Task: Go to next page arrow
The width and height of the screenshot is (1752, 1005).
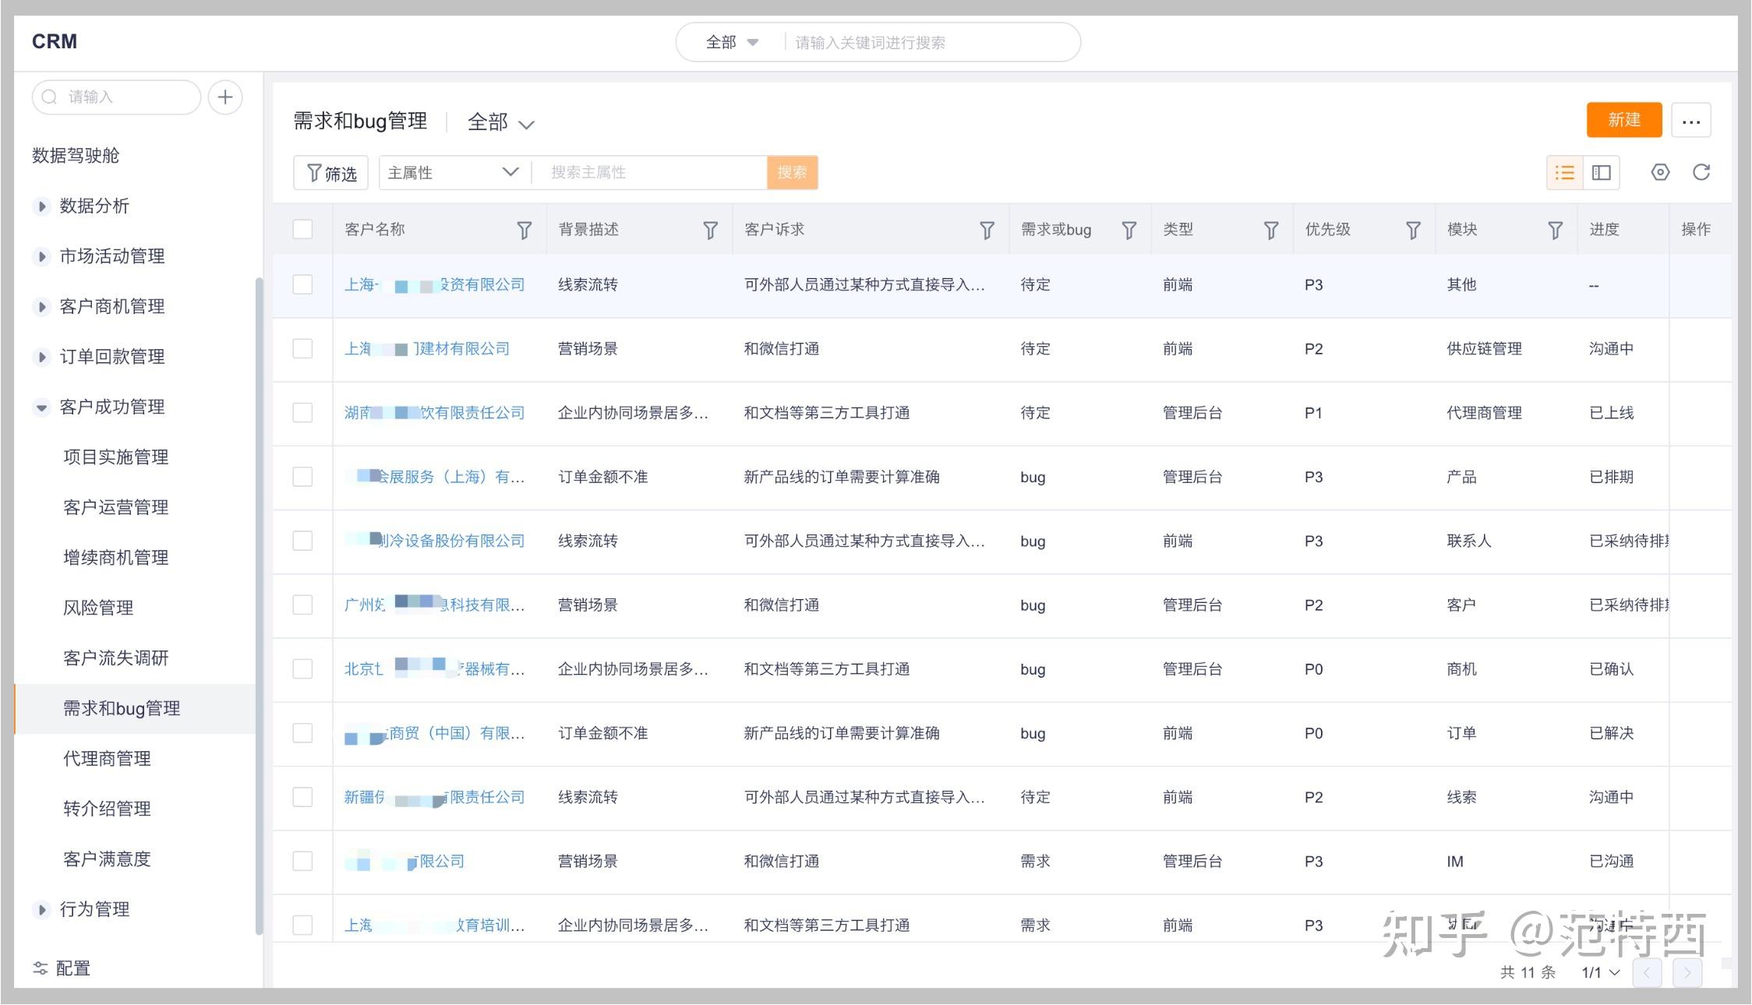Action: 1687,972
